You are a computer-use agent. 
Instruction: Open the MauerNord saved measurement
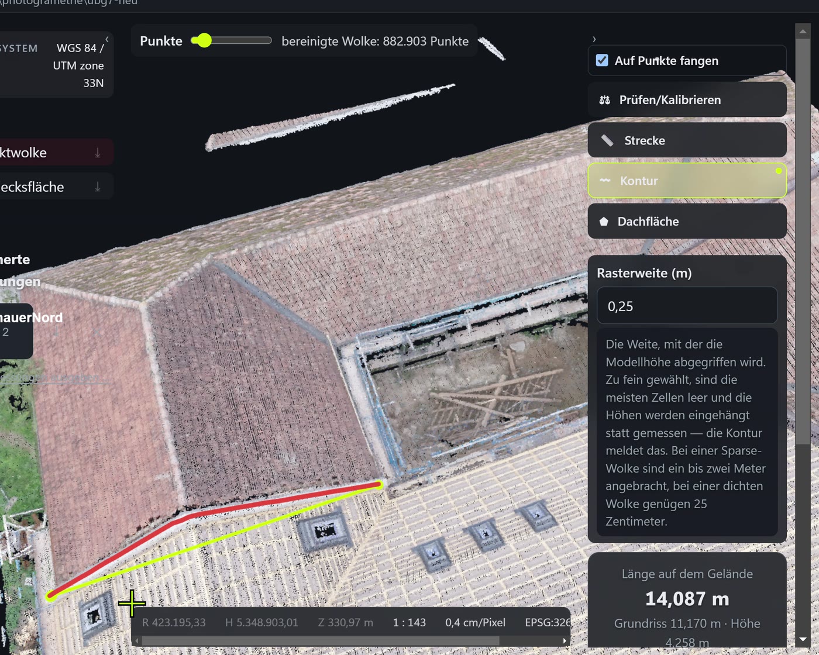(x=16, y=330)
